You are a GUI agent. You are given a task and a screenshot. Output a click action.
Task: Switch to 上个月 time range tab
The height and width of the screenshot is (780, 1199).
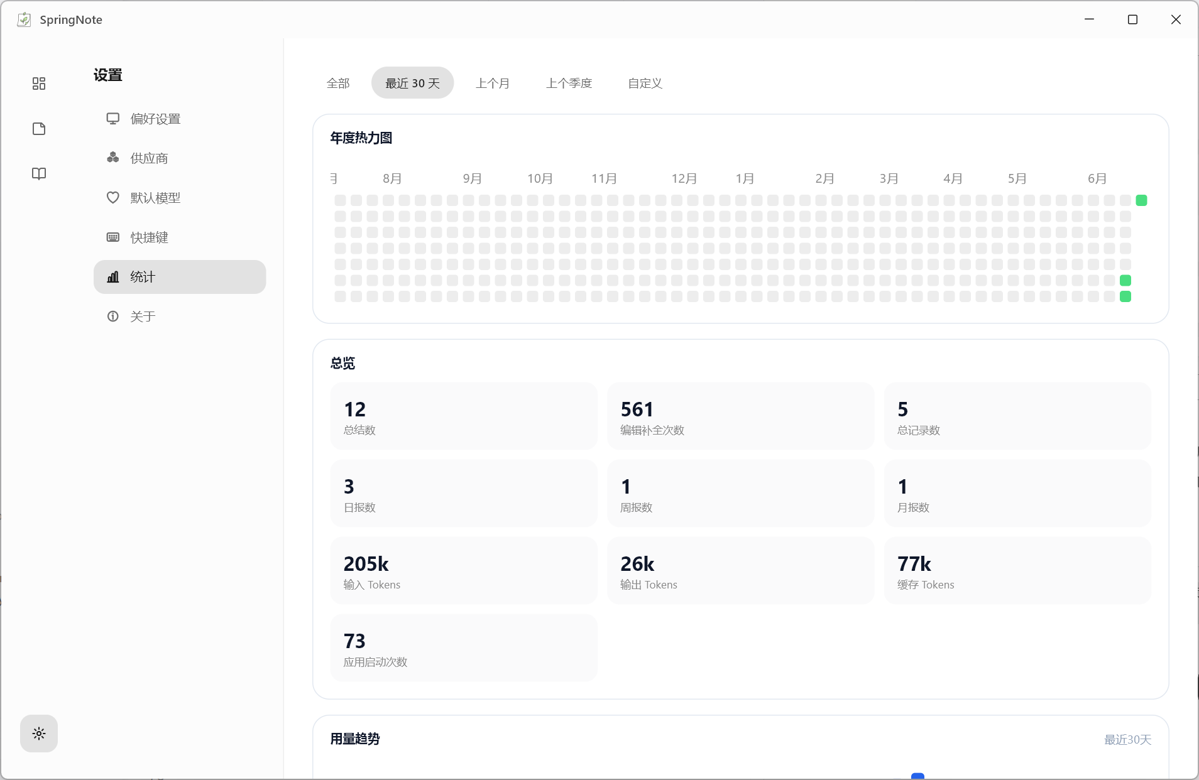493,83
